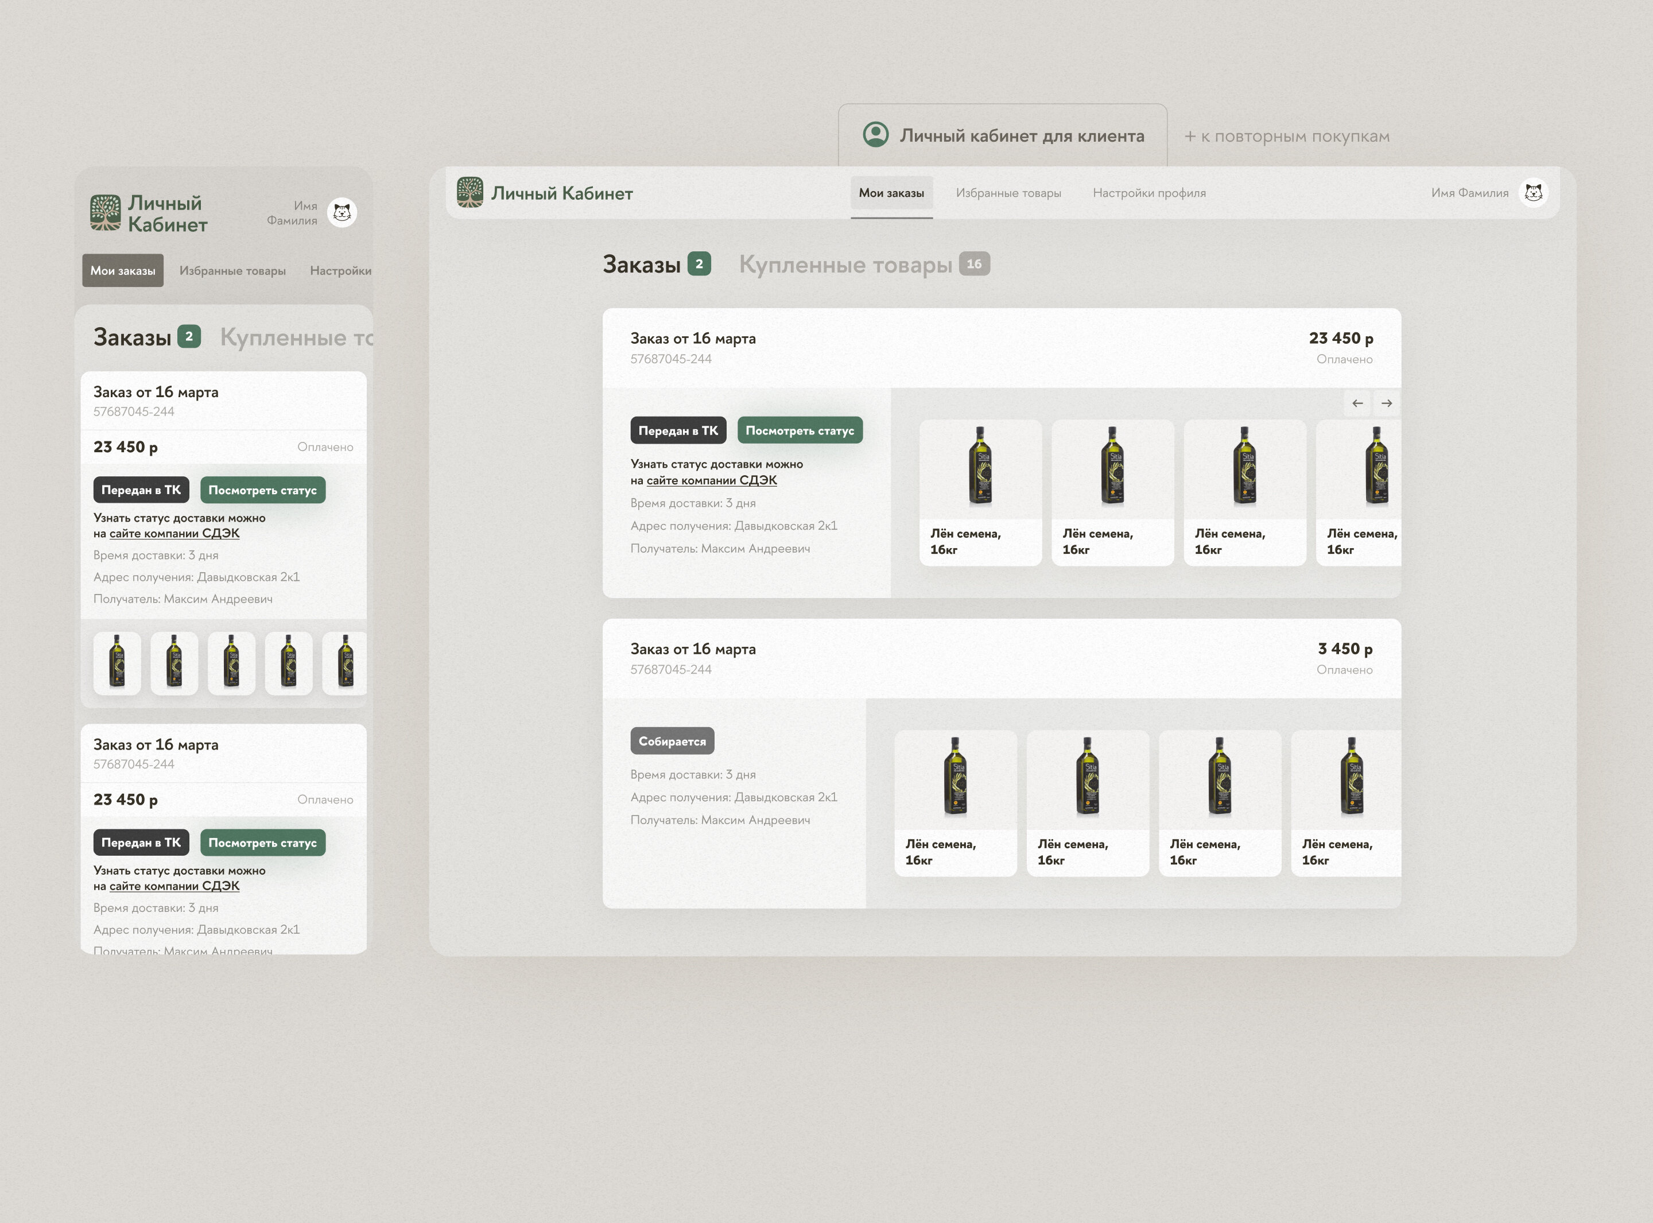The image size is (1653, 1223).
Task: Click the first bottle thumbnail in the mobile order
Action: [x=117, y=663]
